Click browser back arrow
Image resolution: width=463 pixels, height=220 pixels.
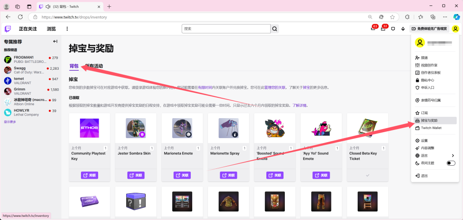[x=8, y=17]
